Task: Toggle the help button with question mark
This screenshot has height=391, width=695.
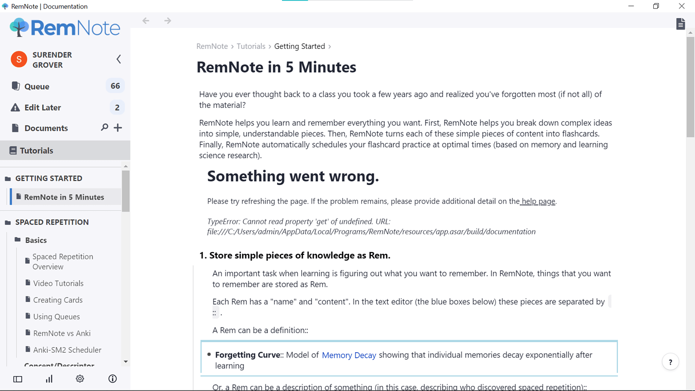Action: [x=670, y=362]
